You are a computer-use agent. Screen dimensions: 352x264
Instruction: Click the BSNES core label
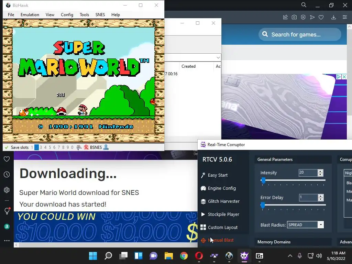point(96,147)
